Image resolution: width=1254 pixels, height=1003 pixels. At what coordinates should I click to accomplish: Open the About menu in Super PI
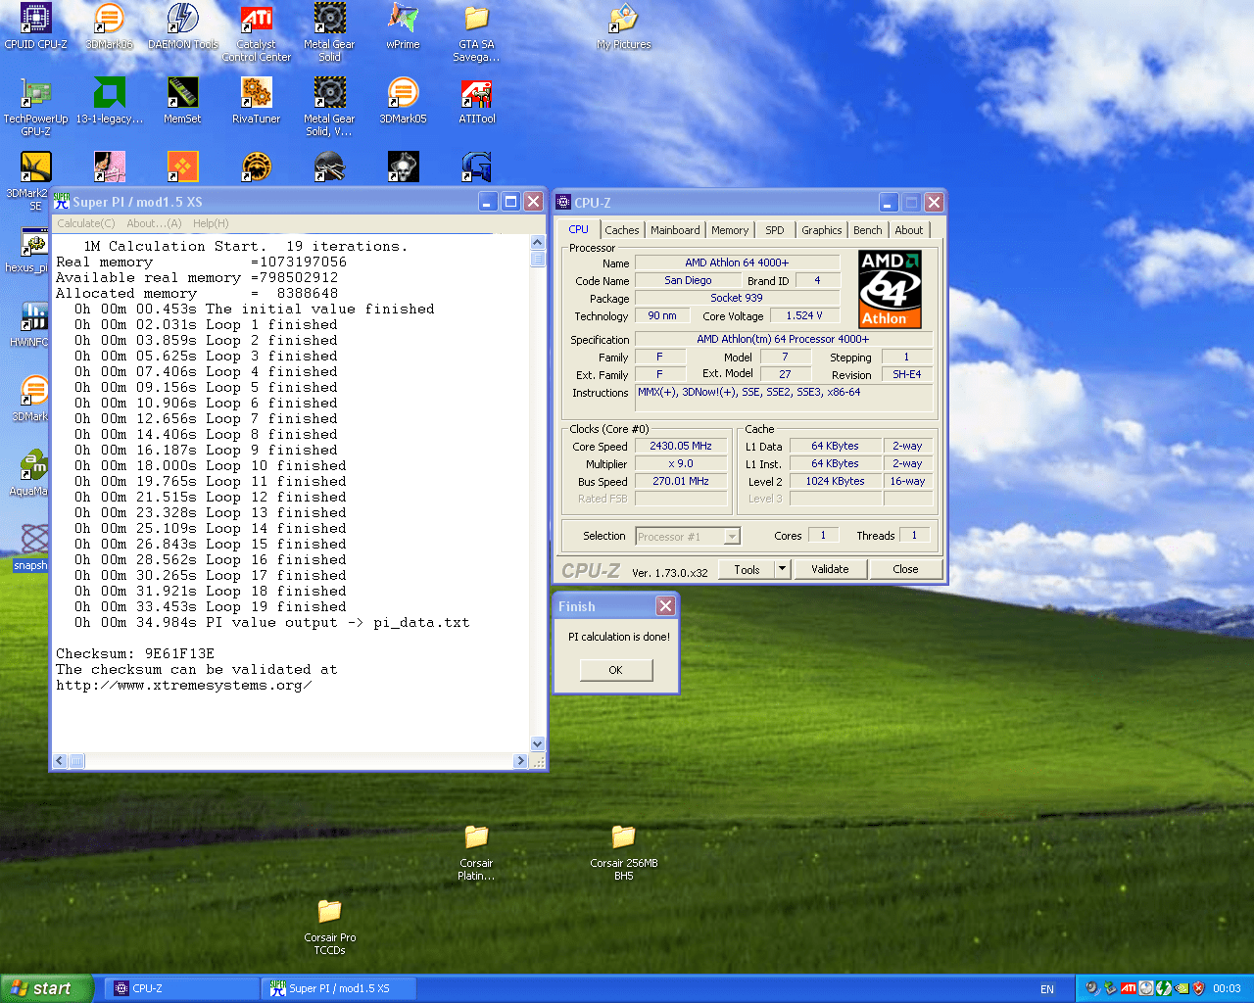tap(154, 223)
